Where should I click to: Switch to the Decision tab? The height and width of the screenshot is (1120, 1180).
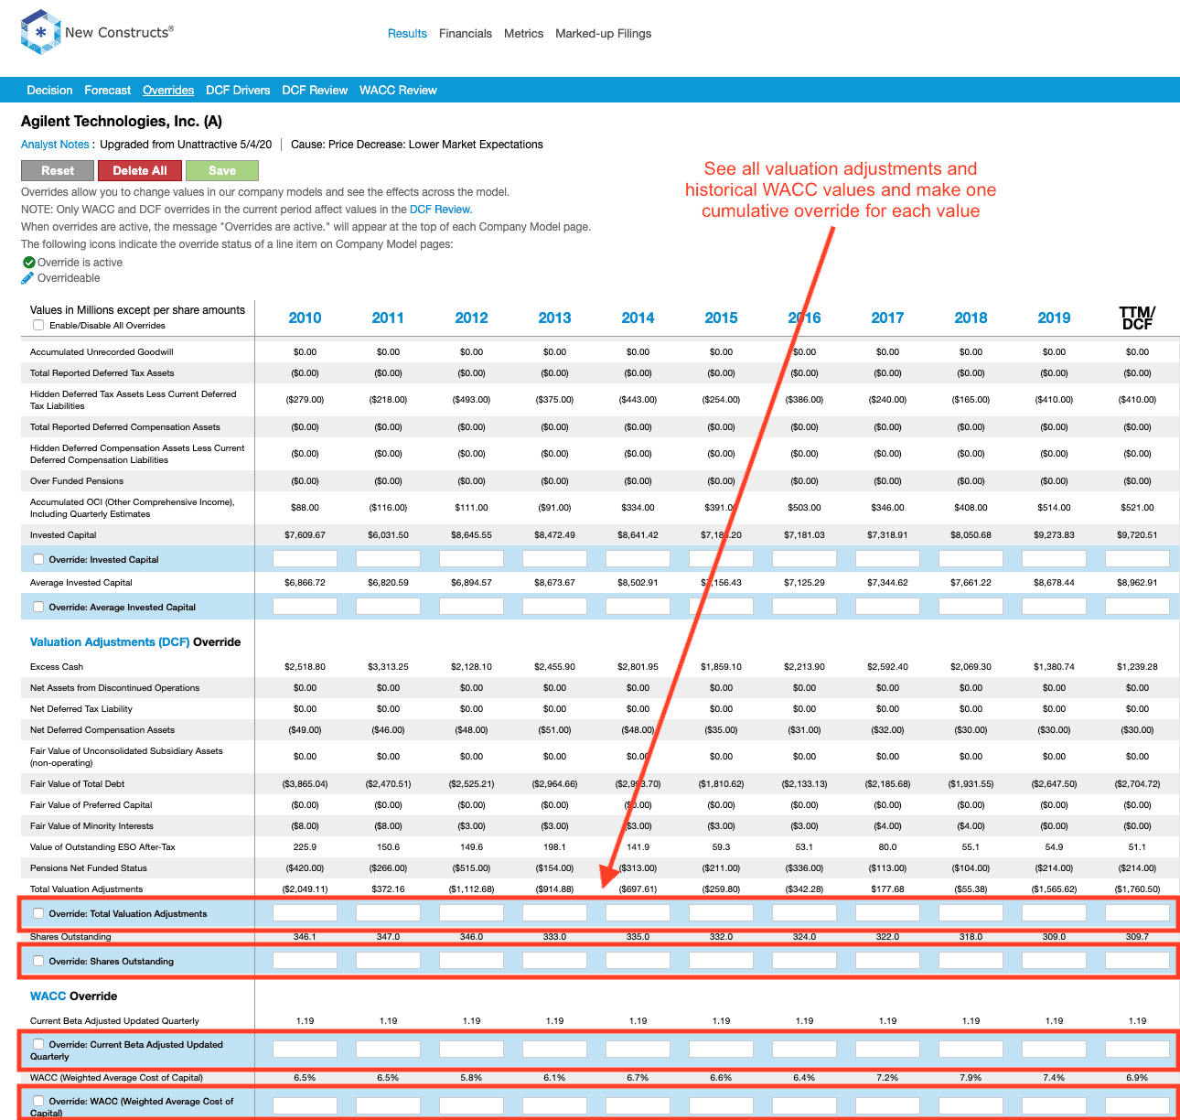[49, 91]
